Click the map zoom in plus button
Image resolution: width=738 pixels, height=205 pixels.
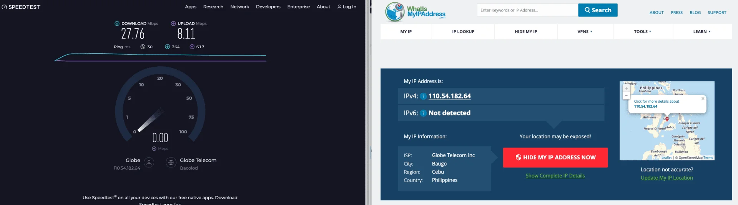626,89
